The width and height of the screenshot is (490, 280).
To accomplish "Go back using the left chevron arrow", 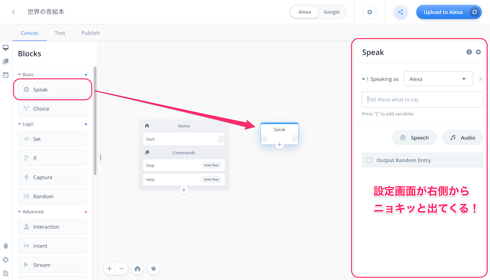I will pyautogui.click(x=13, y=12).
